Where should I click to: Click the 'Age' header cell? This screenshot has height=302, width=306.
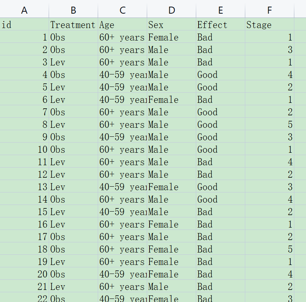coord(122,25)
